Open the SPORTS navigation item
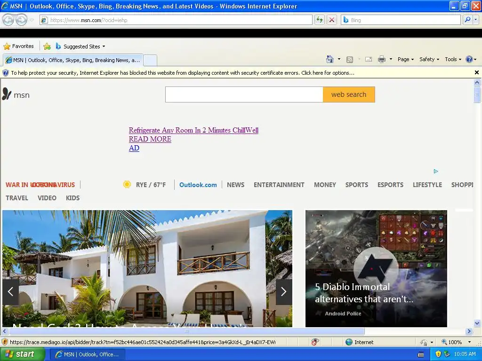This screenshot has width=482, height=361. coord(357,185)
